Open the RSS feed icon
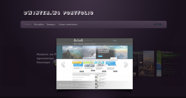The height and width of the screenshot is (98, 186). [x=157, y=24]
